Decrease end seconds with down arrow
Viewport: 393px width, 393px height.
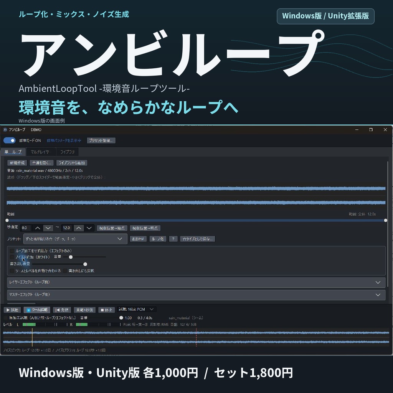(89, 228)
